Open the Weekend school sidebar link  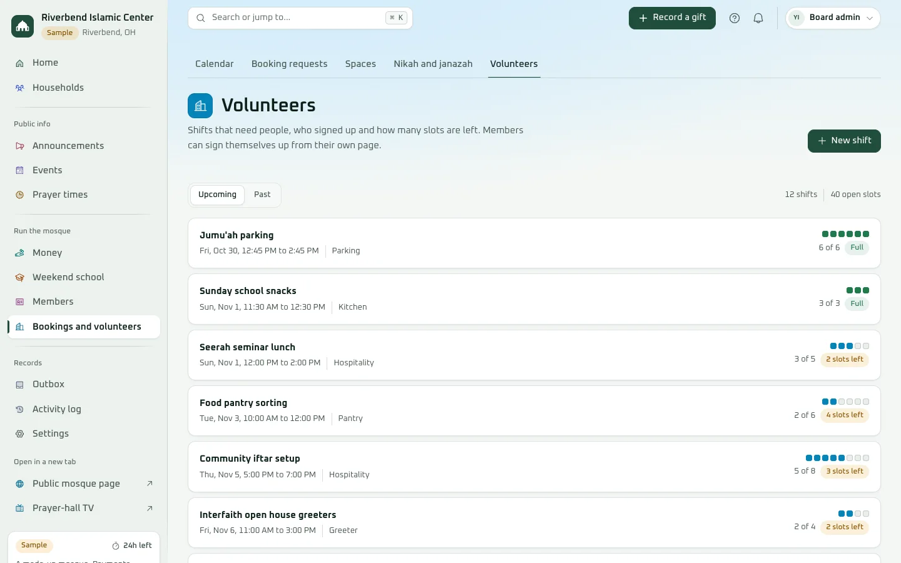[84, 277]
